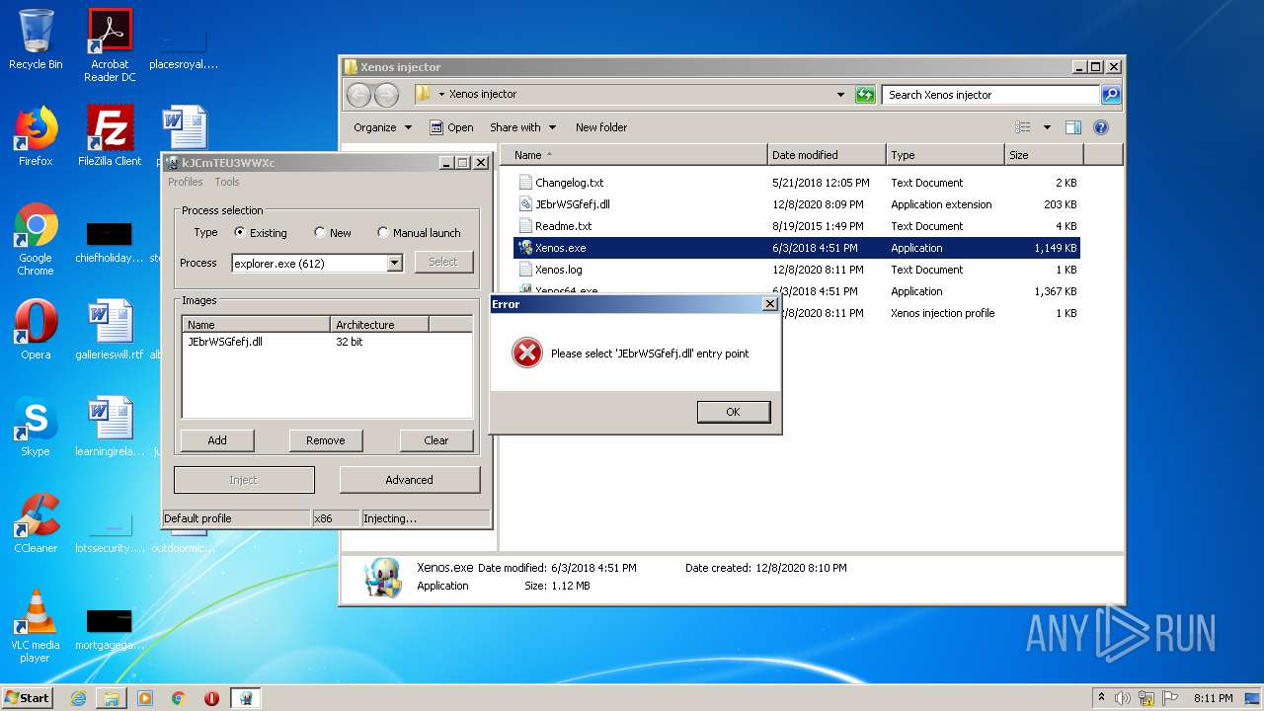This screenshot has height=711, width=1264.
Task: Expand the change view options arrow
Action: coord(1047,127)
